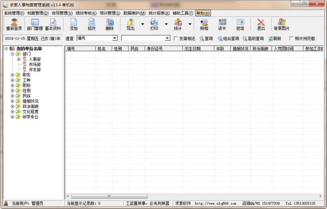Click the 导出 export icon
This screenshot has height=209, width=327.
coord(131,24)
